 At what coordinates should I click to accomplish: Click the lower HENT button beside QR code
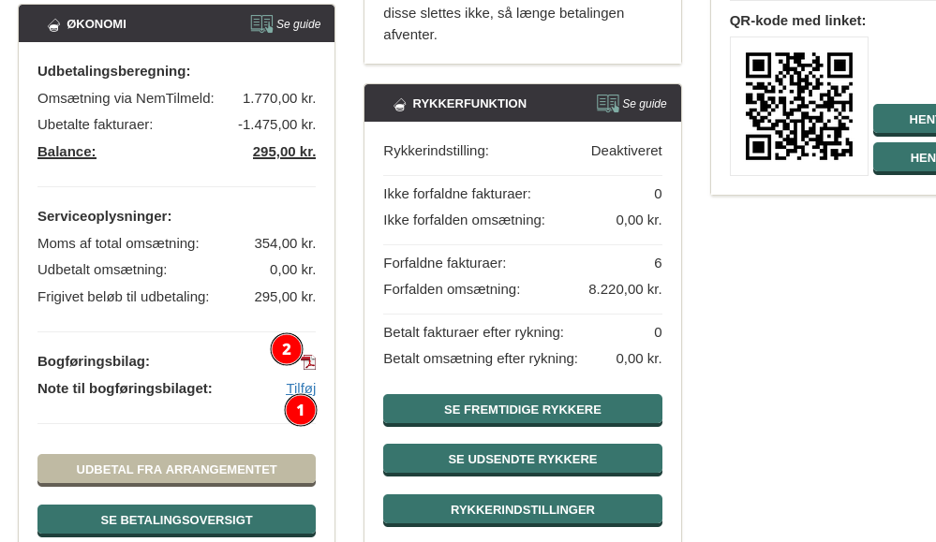point(905,157)
